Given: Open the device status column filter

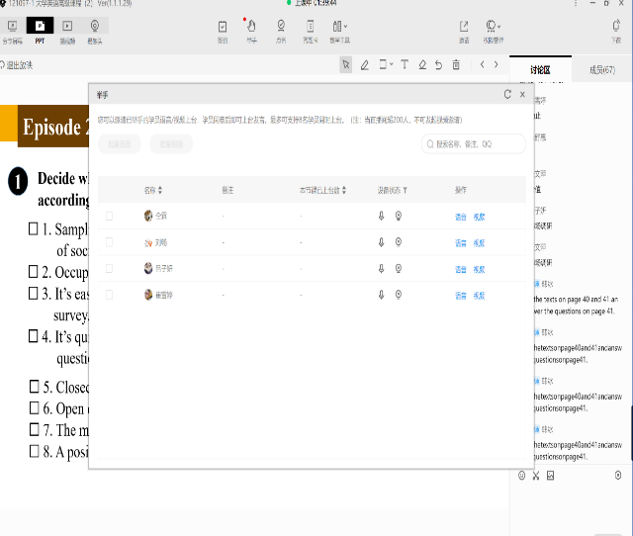Looking at the screenshot, I should [405, 190].
